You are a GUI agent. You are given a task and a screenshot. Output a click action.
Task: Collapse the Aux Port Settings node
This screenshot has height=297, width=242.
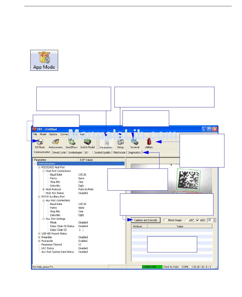tap(43, 219)
